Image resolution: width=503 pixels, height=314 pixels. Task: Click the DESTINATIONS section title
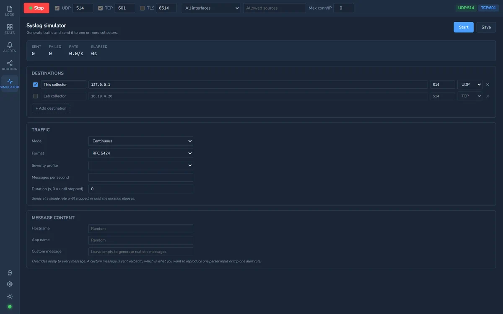(48, 73)
